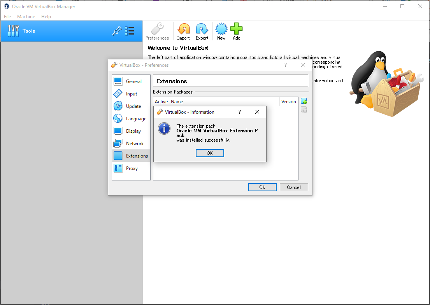Open the Tools list menu icon
Image resolution: width=430 pixels, height=305 pixels.
point(130,31)
